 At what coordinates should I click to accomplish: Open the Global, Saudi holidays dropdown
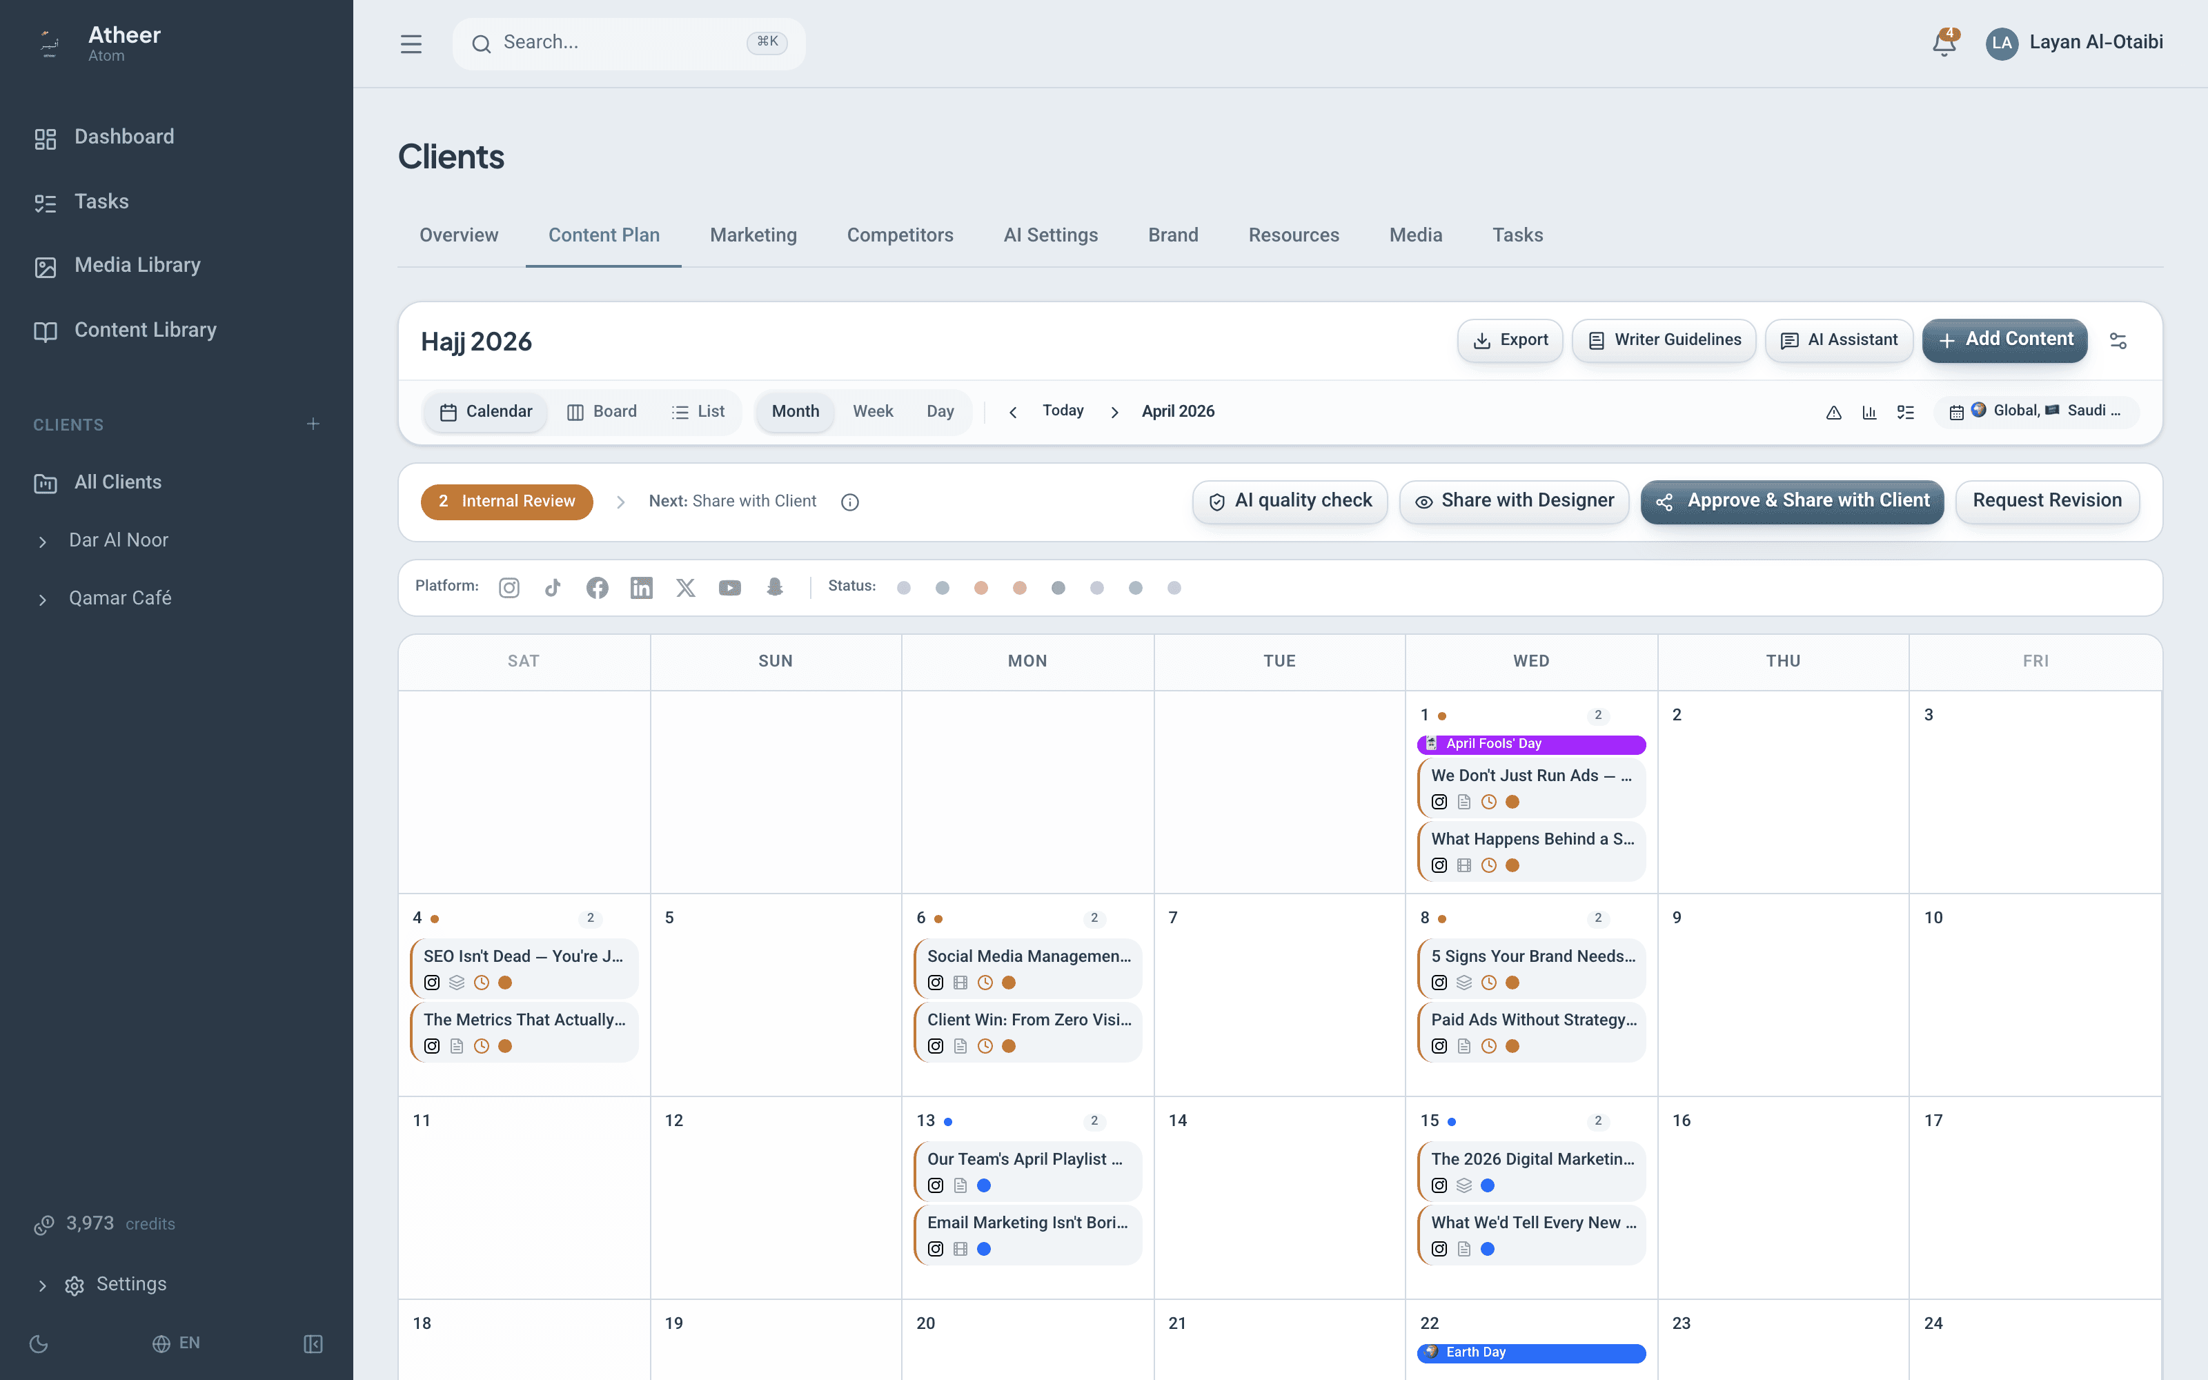(x=2036, y=412)
